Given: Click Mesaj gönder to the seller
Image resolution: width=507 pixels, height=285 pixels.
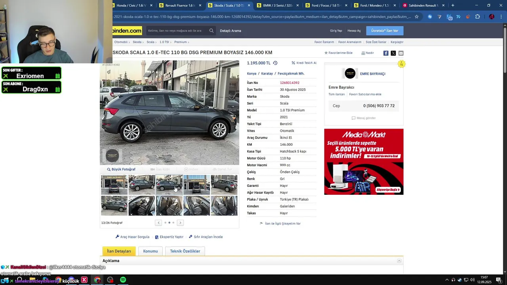Looking at the screenshot, I should [364, 118].
